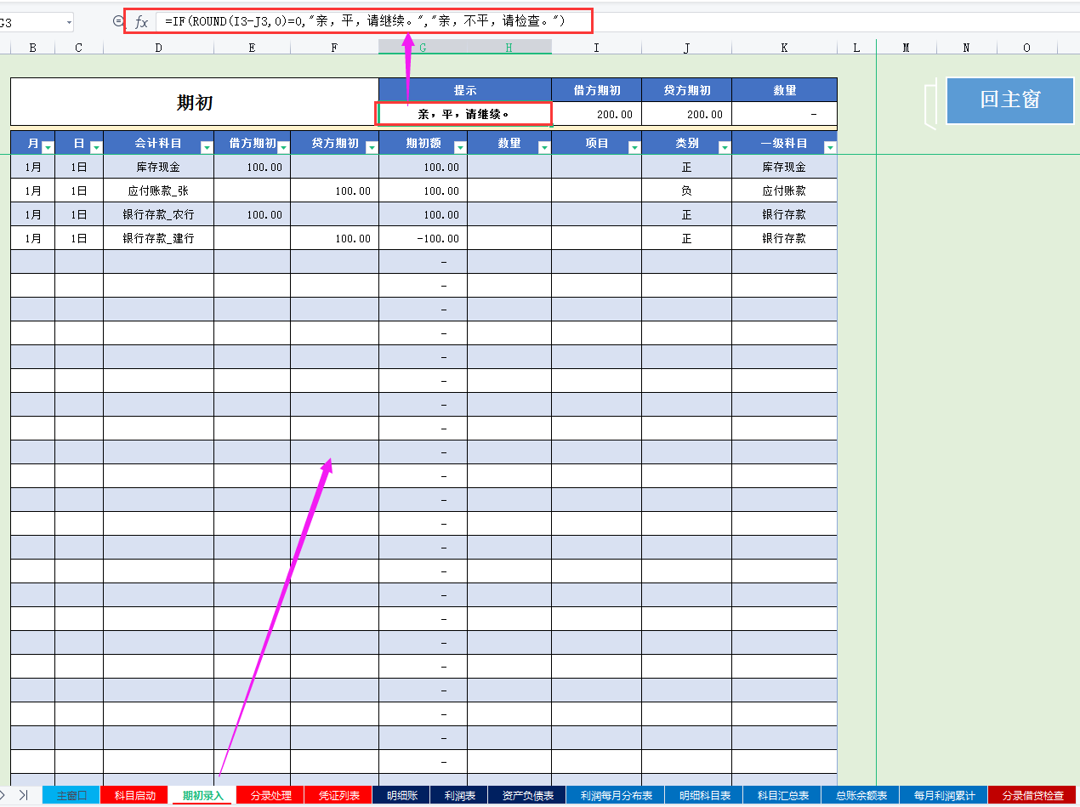
Task: Switch to the 明细账 sheet tab
Action: [401, 795]
